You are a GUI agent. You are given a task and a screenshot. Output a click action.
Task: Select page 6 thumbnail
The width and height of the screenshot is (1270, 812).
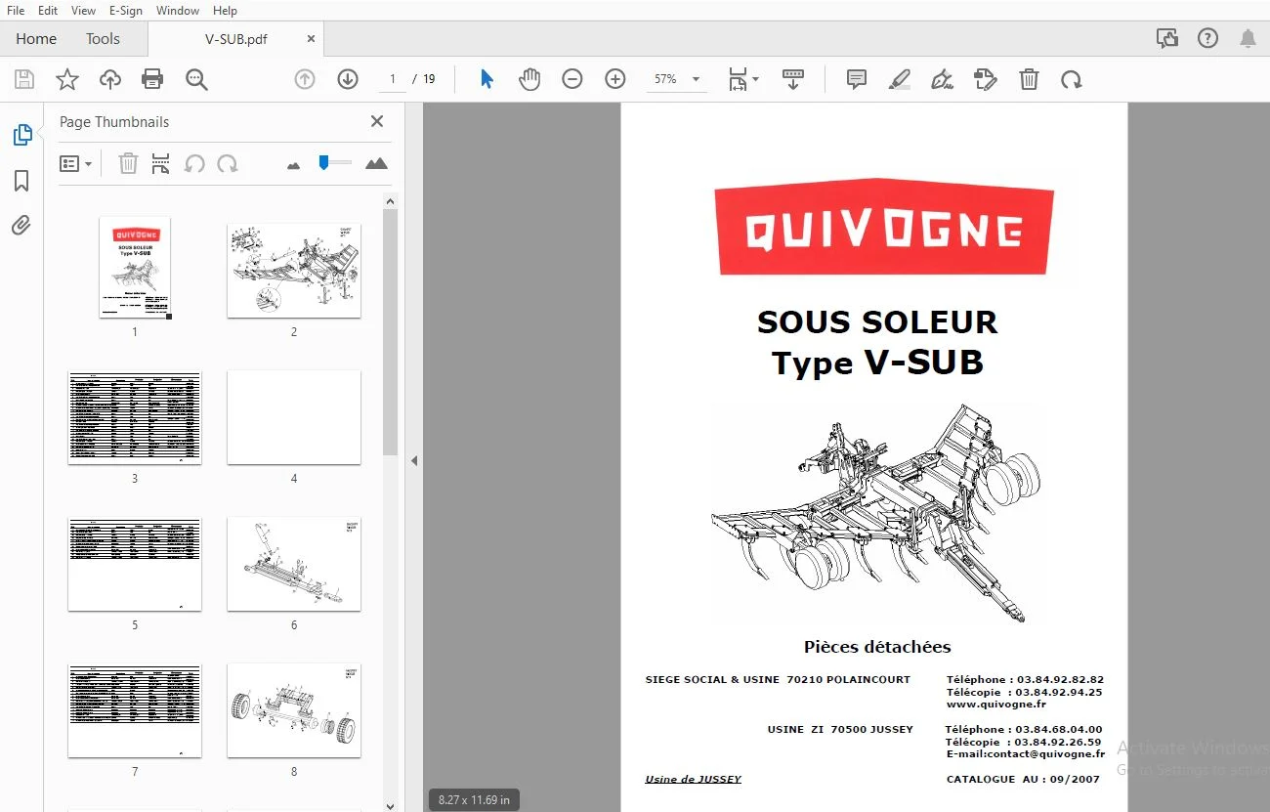pos(294,564)
